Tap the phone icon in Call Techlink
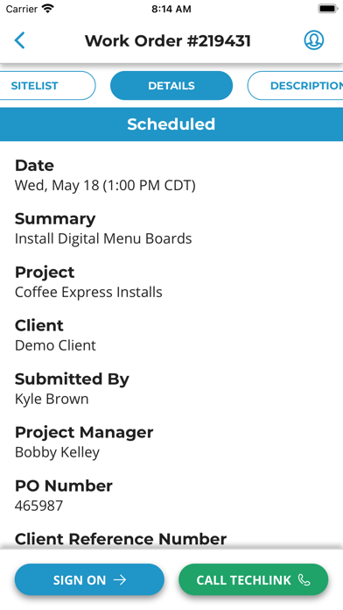Image resolution: width=343 pixels, height=610 pixels. (304, 580)
